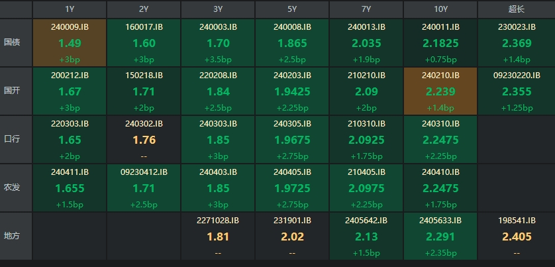Screen dimensions: 555x267
Task: Click yield 2.291 for 地方 10Y
Action: pos(440,237)
